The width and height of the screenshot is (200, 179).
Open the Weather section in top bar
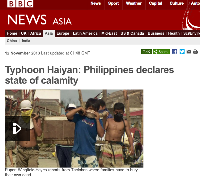134,3
